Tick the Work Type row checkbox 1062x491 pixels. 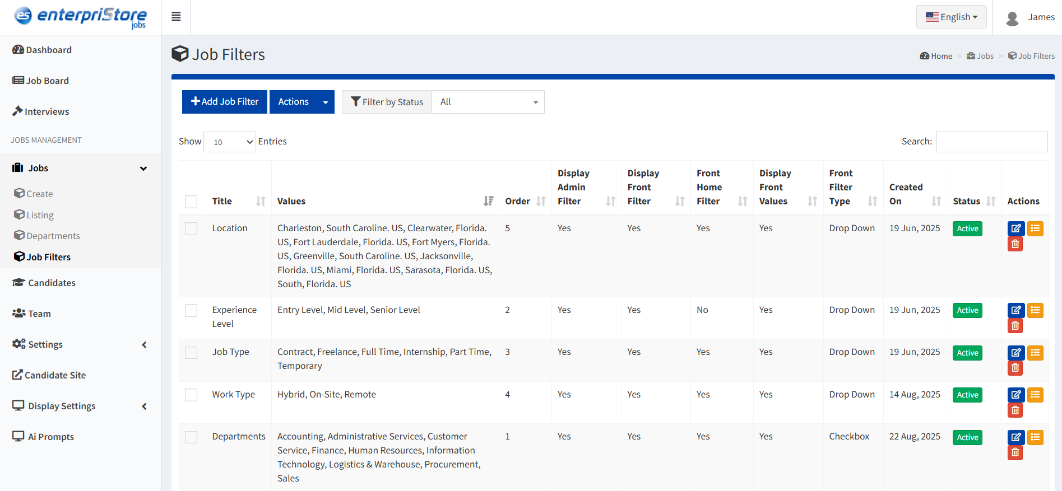[191, 395]
